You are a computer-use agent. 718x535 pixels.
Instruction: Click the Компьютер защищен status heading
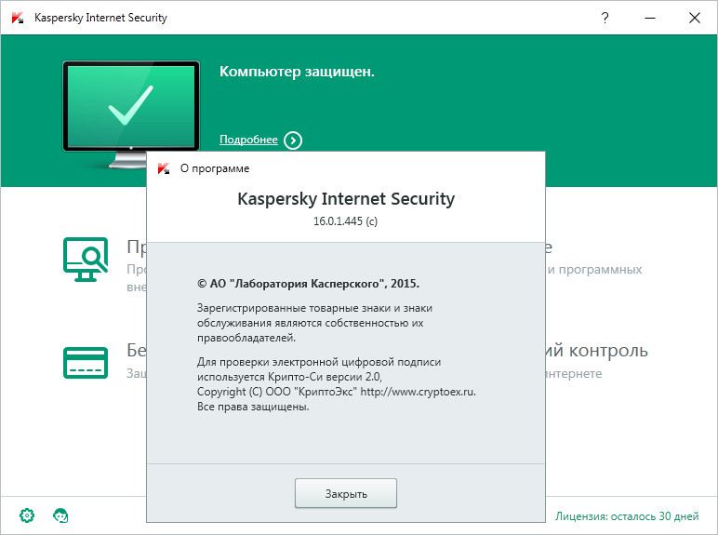click(297, 72)
